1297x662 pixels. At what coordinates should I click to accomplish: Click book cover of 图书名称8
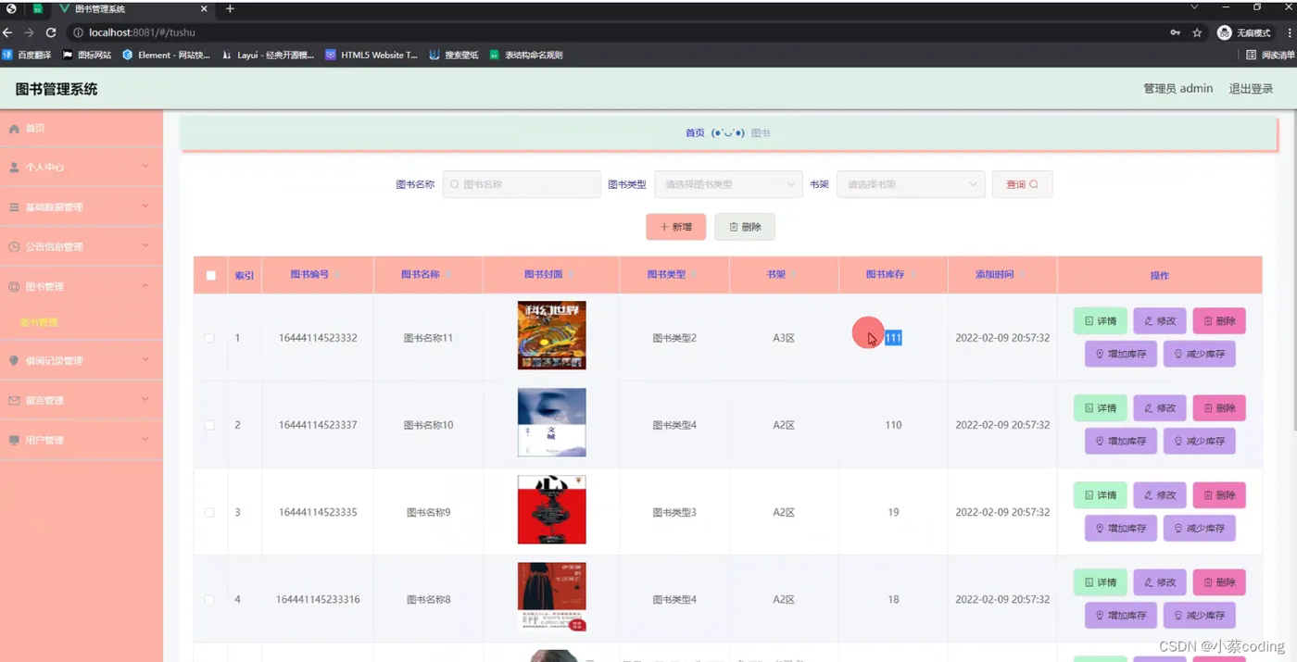[552, 596]
